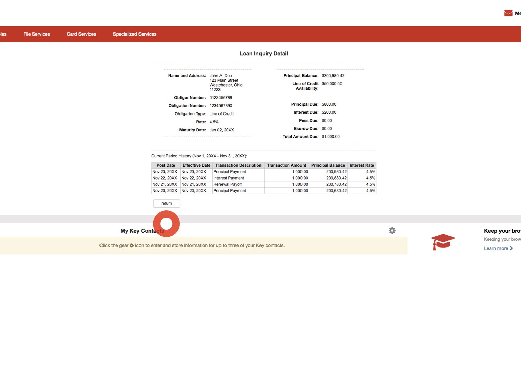Select Specialized Services in the navigation bar
The image size is (521, 365).
point(134,34)
